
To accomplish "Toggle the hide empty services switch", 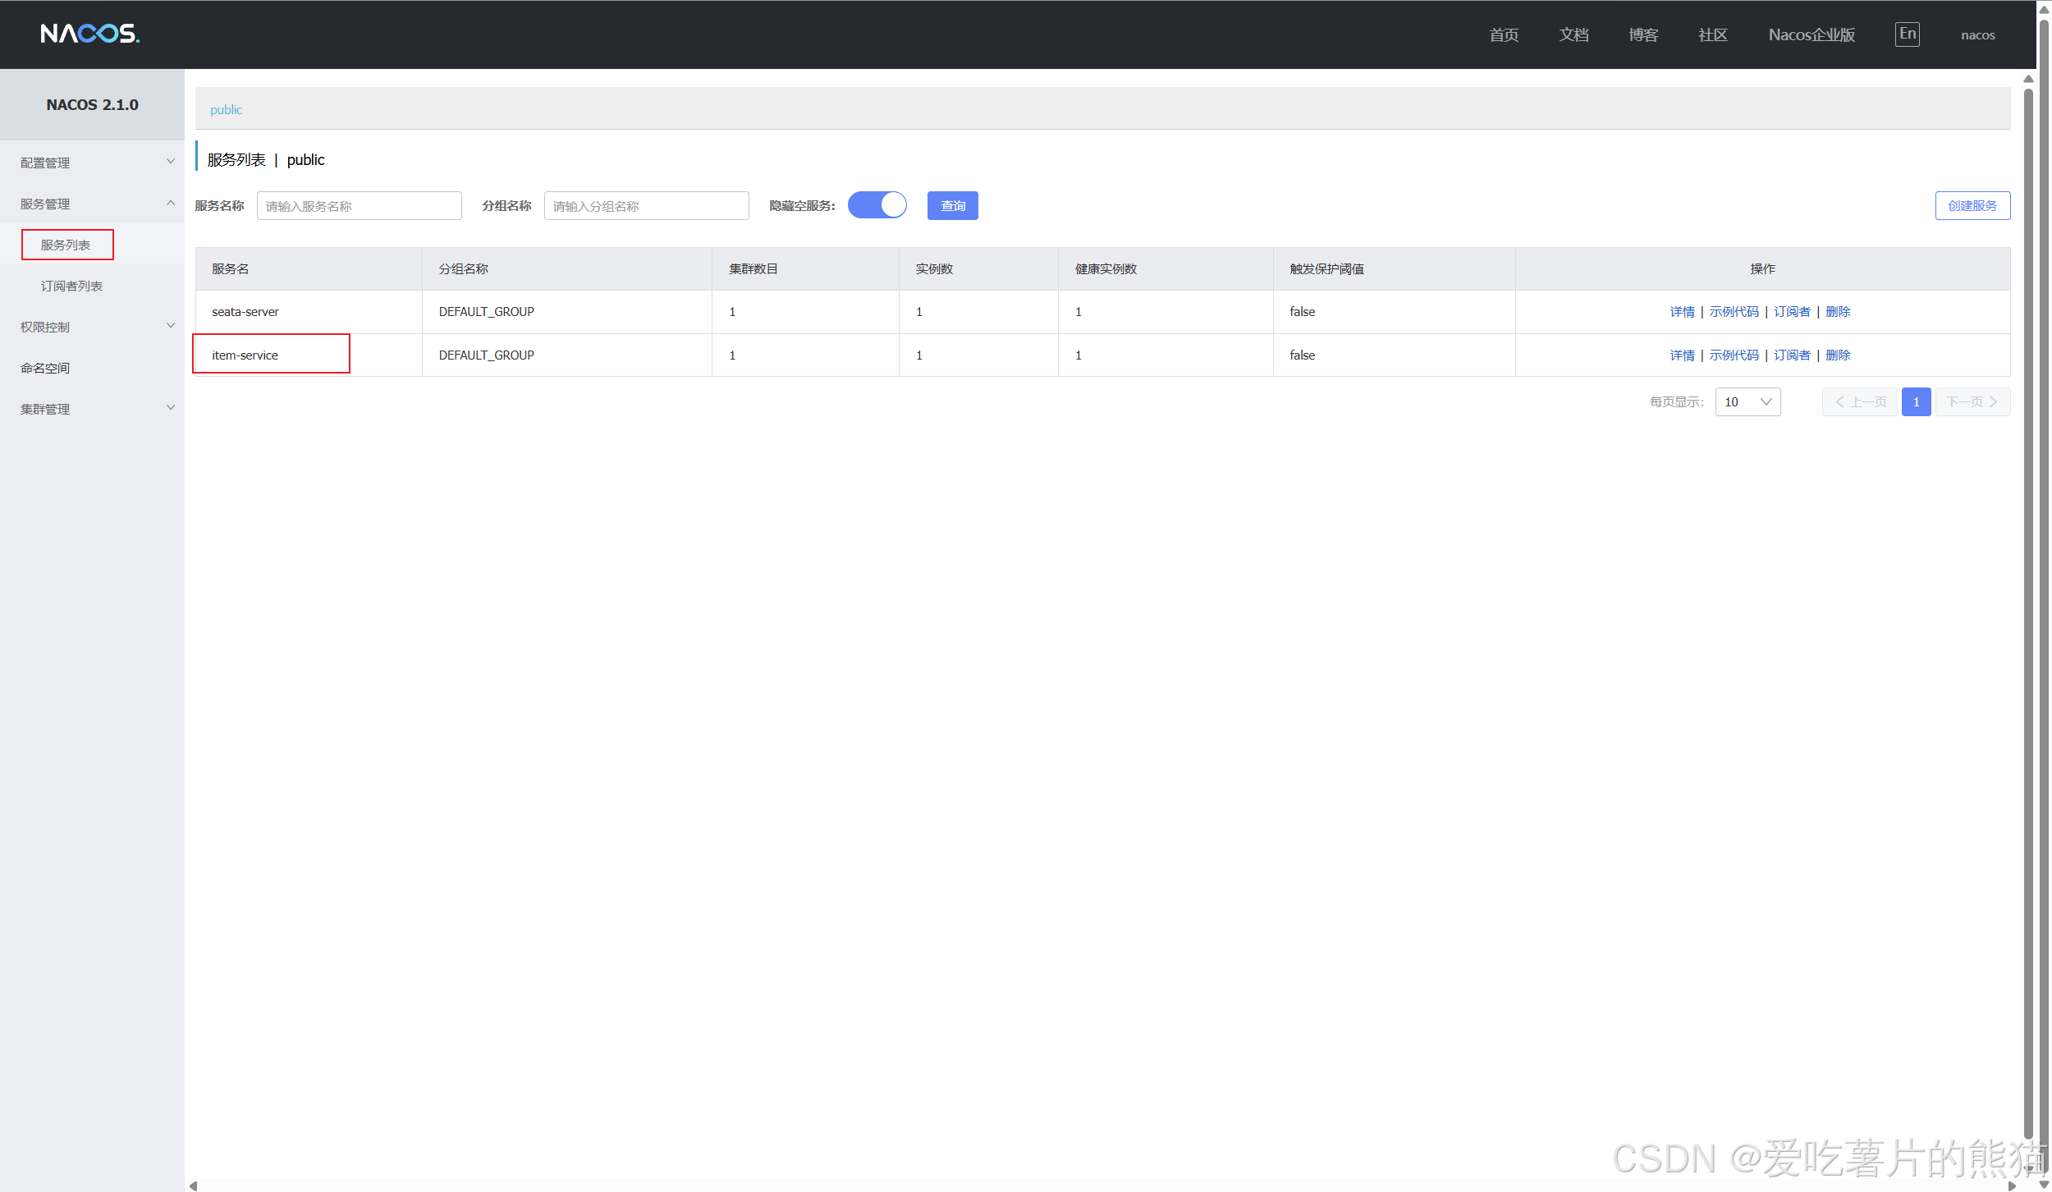I will tap(877, 205).
